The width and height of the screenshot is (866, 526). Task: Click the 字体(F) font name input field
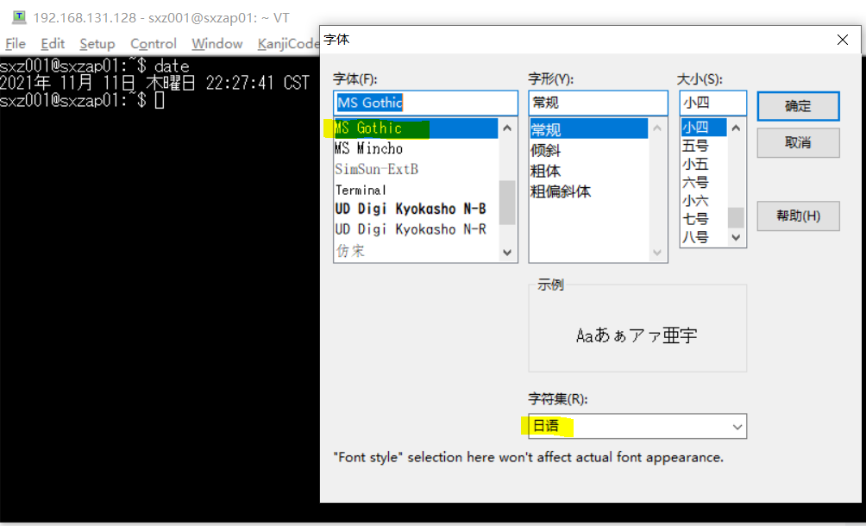pyautogui.click(x=425, y=103)
